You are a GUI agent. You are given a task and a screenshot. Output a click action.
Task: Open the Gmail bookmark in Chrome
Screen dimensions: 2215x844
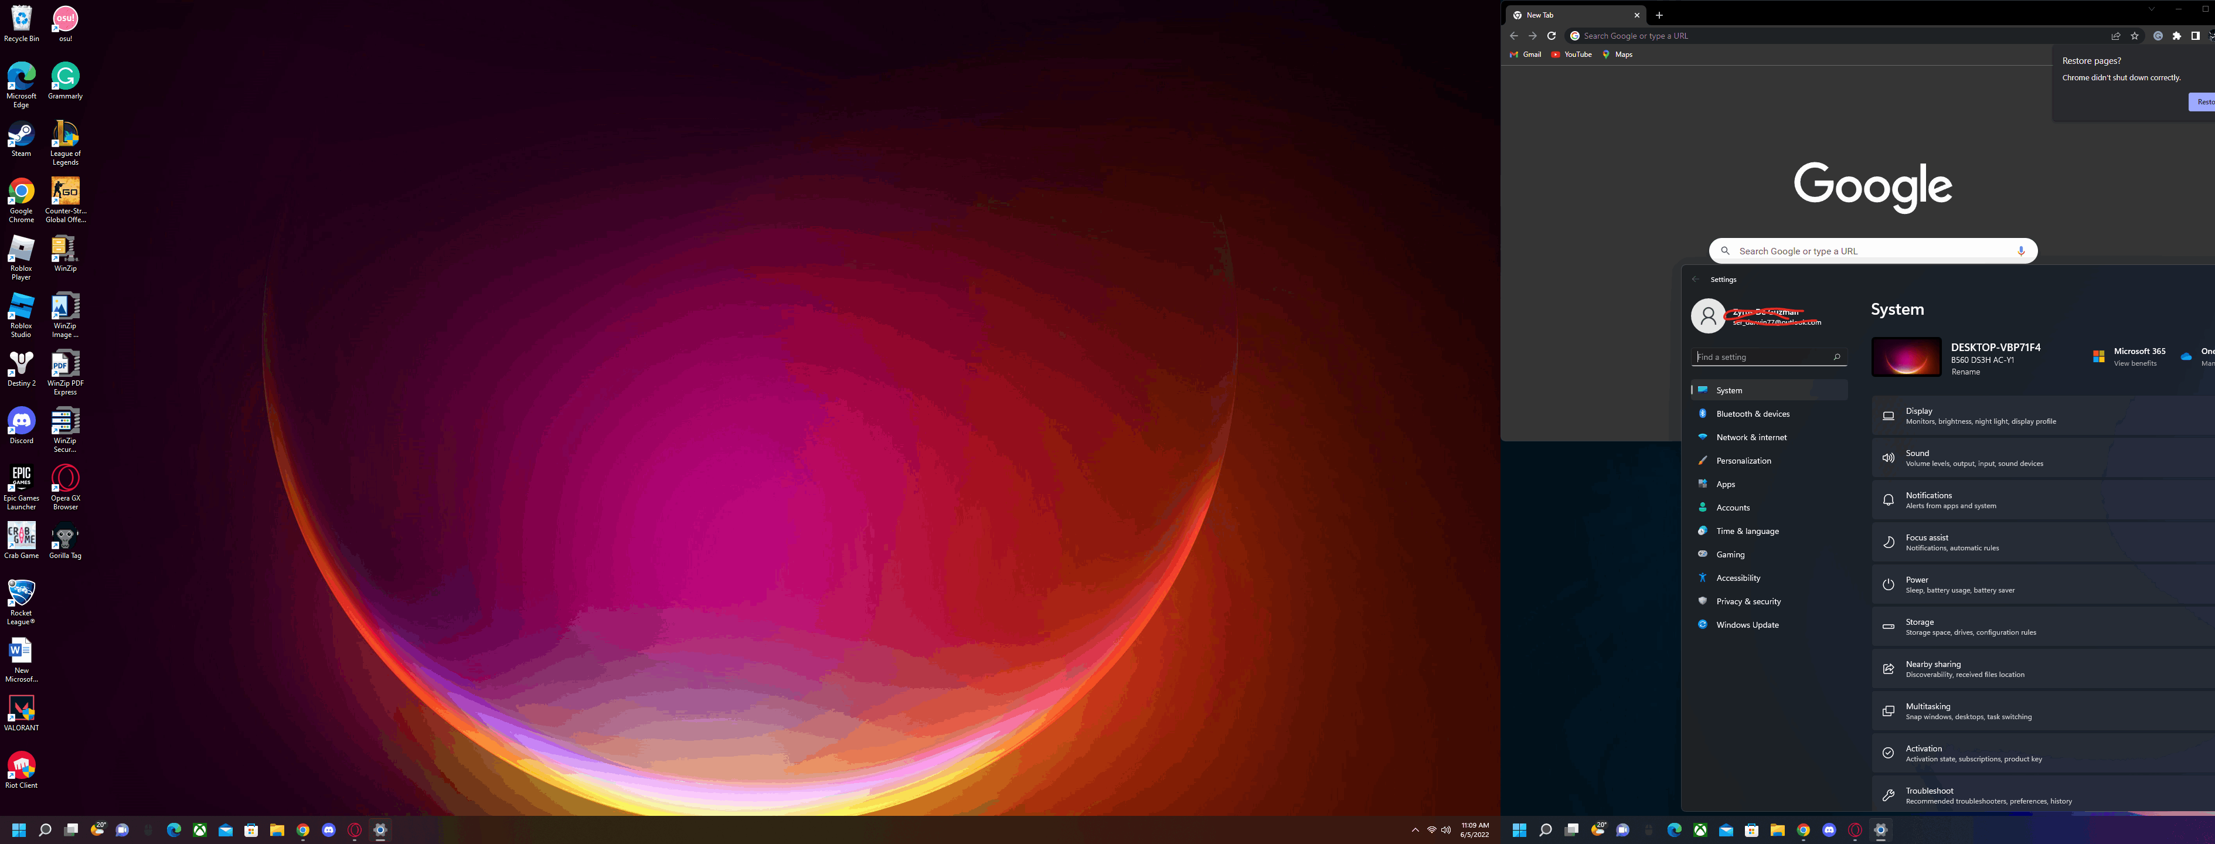tap(1526, 54)
